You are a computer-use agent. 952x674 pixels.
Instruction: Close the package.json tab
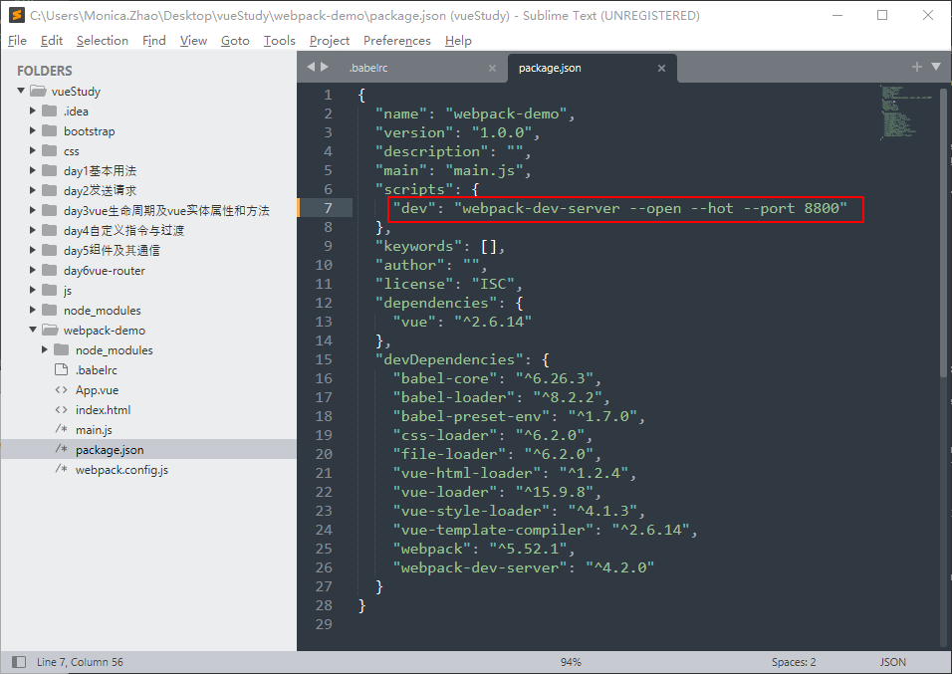coord(662,68)
